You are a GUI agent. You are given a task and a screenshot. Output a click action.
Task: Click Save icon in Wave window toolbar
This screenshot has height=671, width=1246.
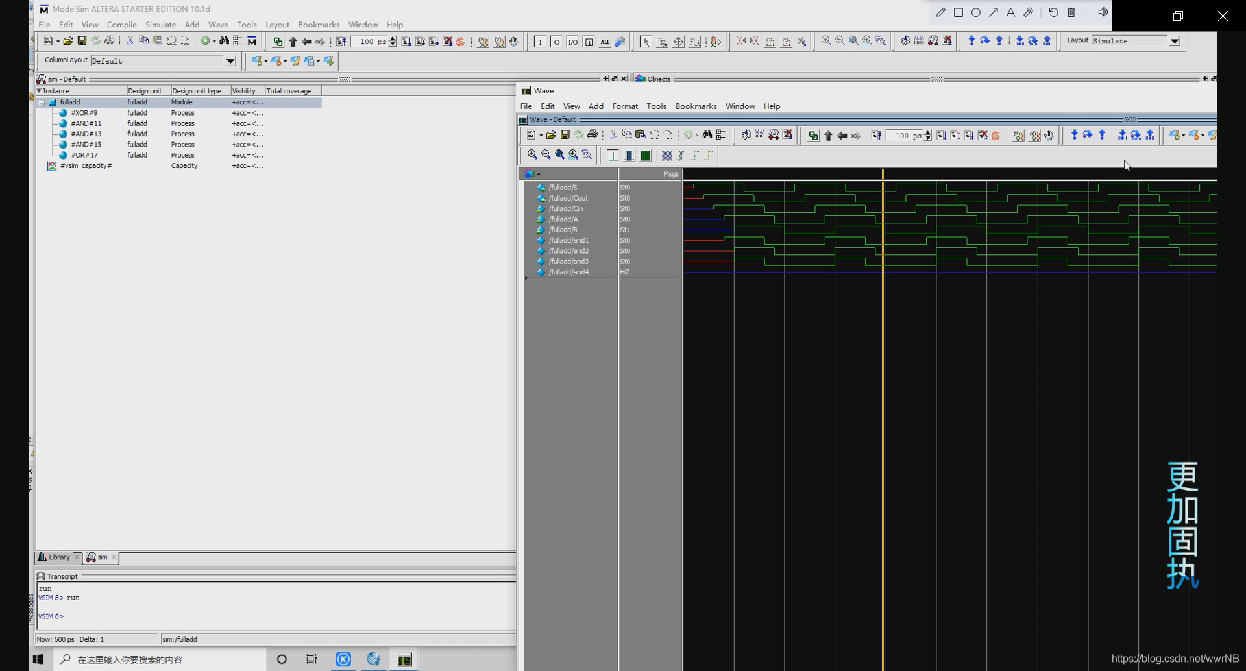(x=565, y=135)
